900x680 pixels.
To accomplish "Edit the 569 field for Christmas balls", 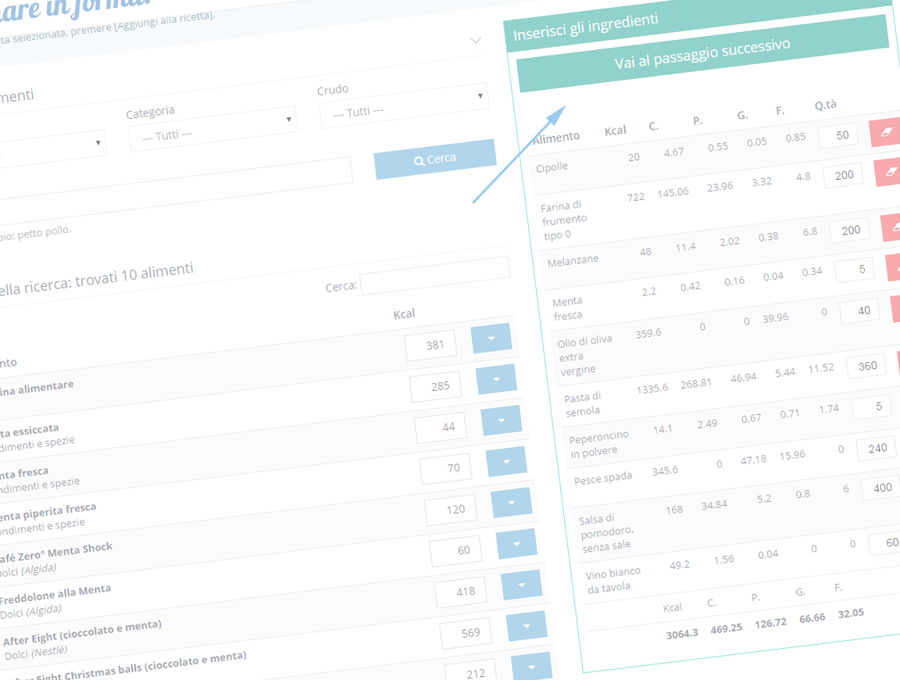I will tap(466, 633).
